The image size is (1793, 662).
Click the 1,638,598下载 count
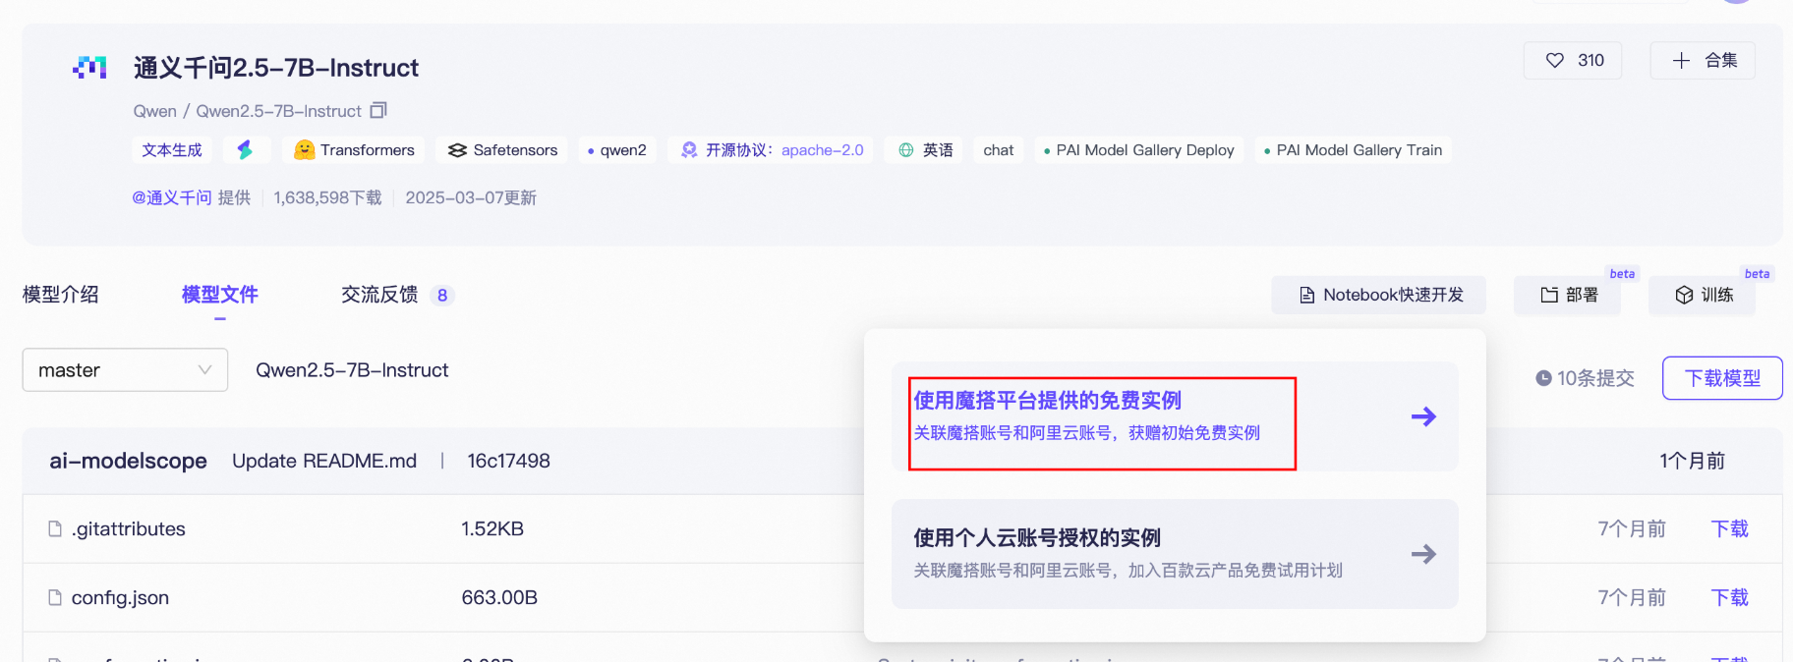point(327,197)
